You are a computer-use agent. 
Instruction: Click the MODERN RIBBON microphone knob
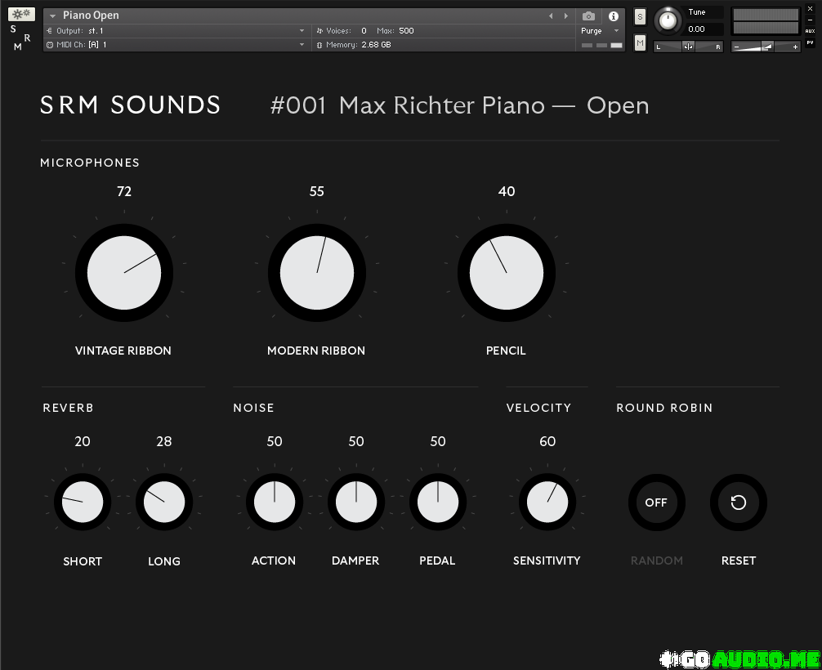(x=317, y=273)
